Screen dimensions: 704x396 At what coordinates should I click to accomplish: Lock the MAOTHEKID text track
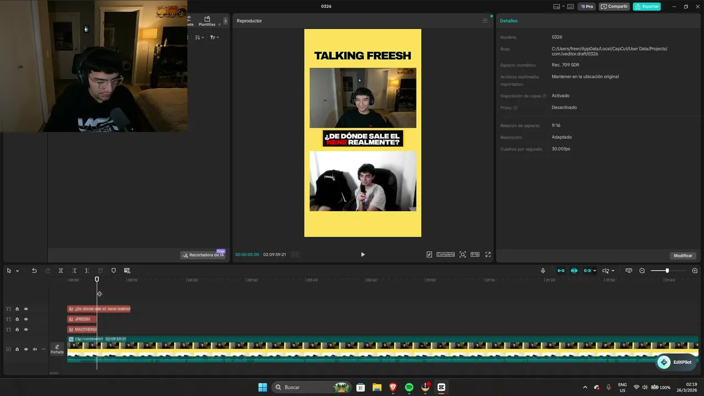click(17, 329)
